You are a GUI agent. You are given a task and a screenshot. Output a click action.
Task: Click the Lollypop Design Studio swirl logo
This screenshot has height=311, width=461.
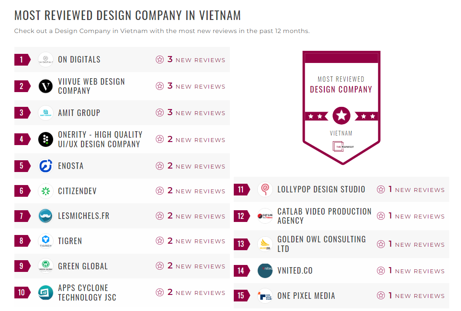pyautogui.click(x=265, y=189)
